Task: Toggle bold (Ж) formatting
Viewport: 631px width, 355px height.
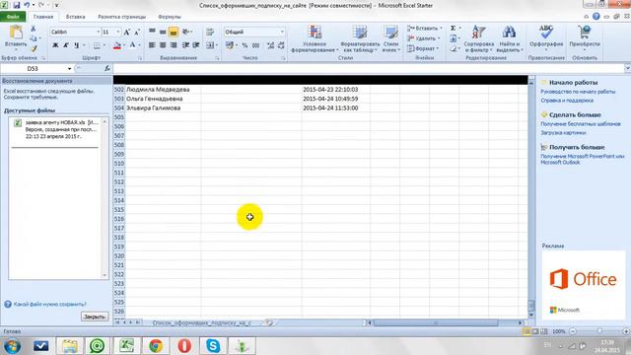Action: pyautogui.click(x=55, y=45)
